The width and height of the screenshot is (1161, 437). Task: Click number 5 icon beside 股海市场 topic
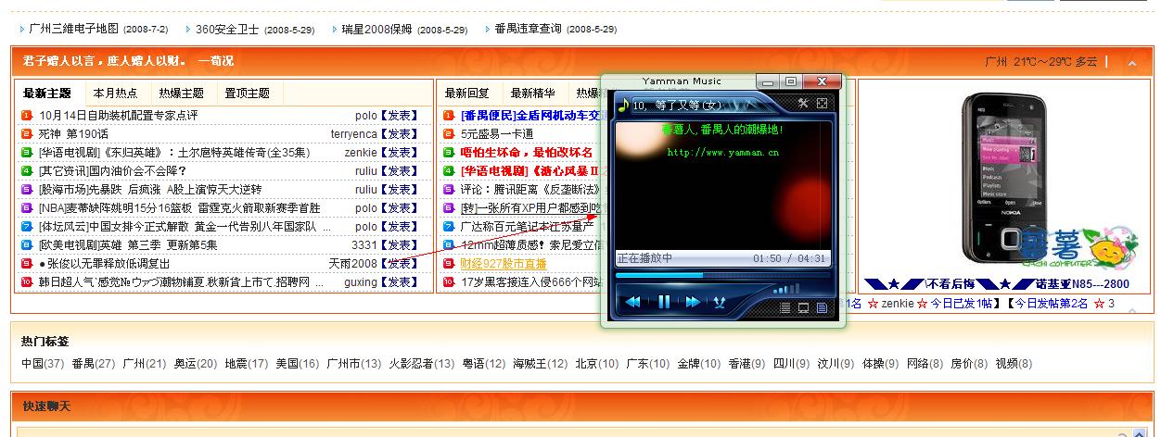[27, 190]
